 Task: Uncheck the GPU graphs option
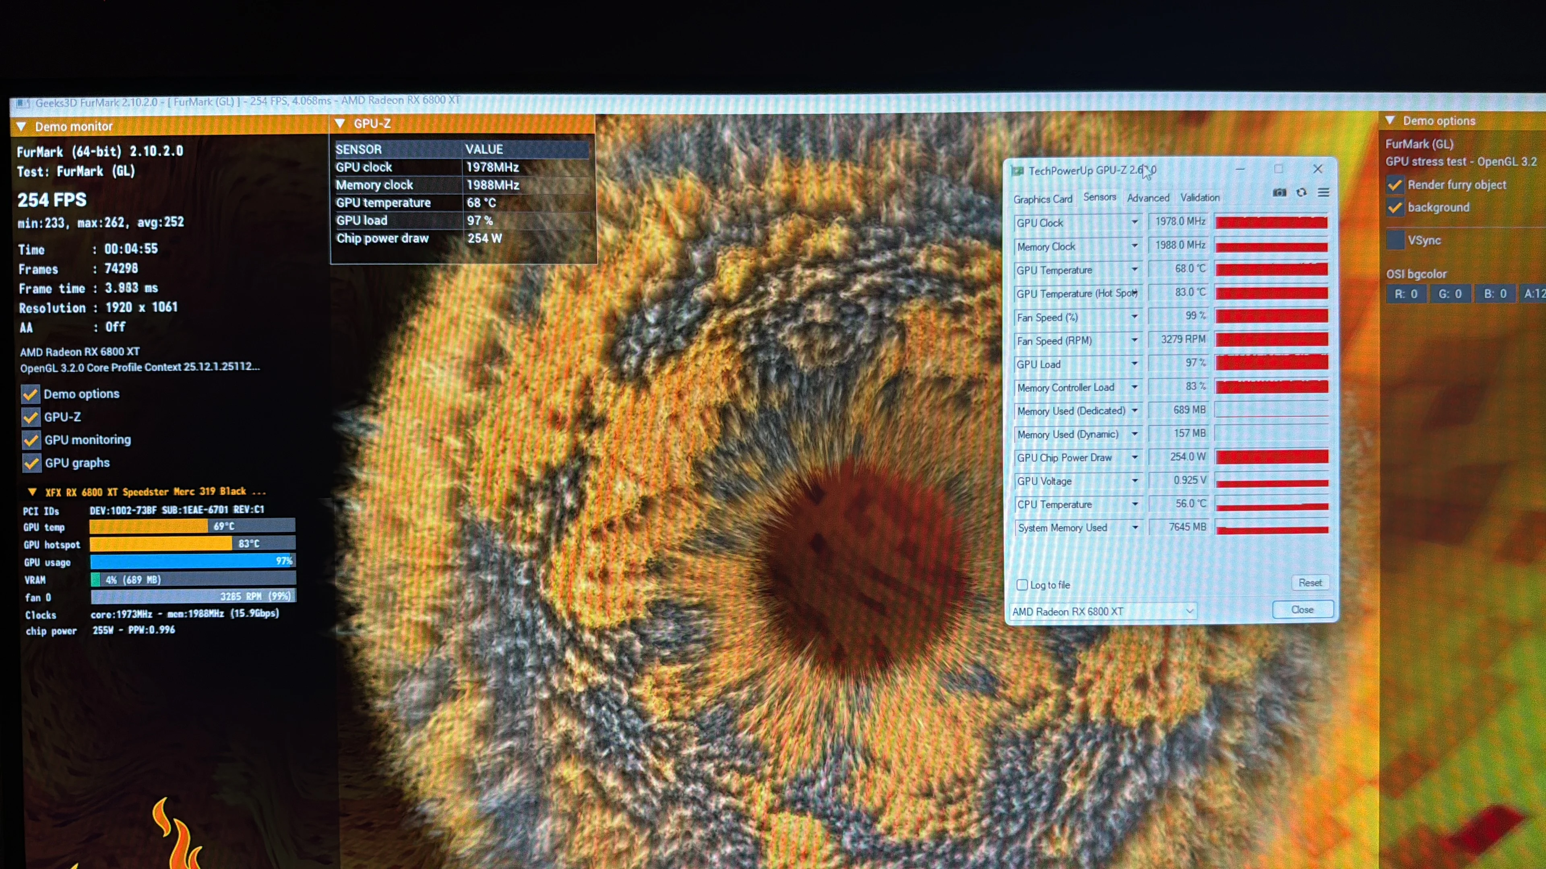tap(31, 463)
